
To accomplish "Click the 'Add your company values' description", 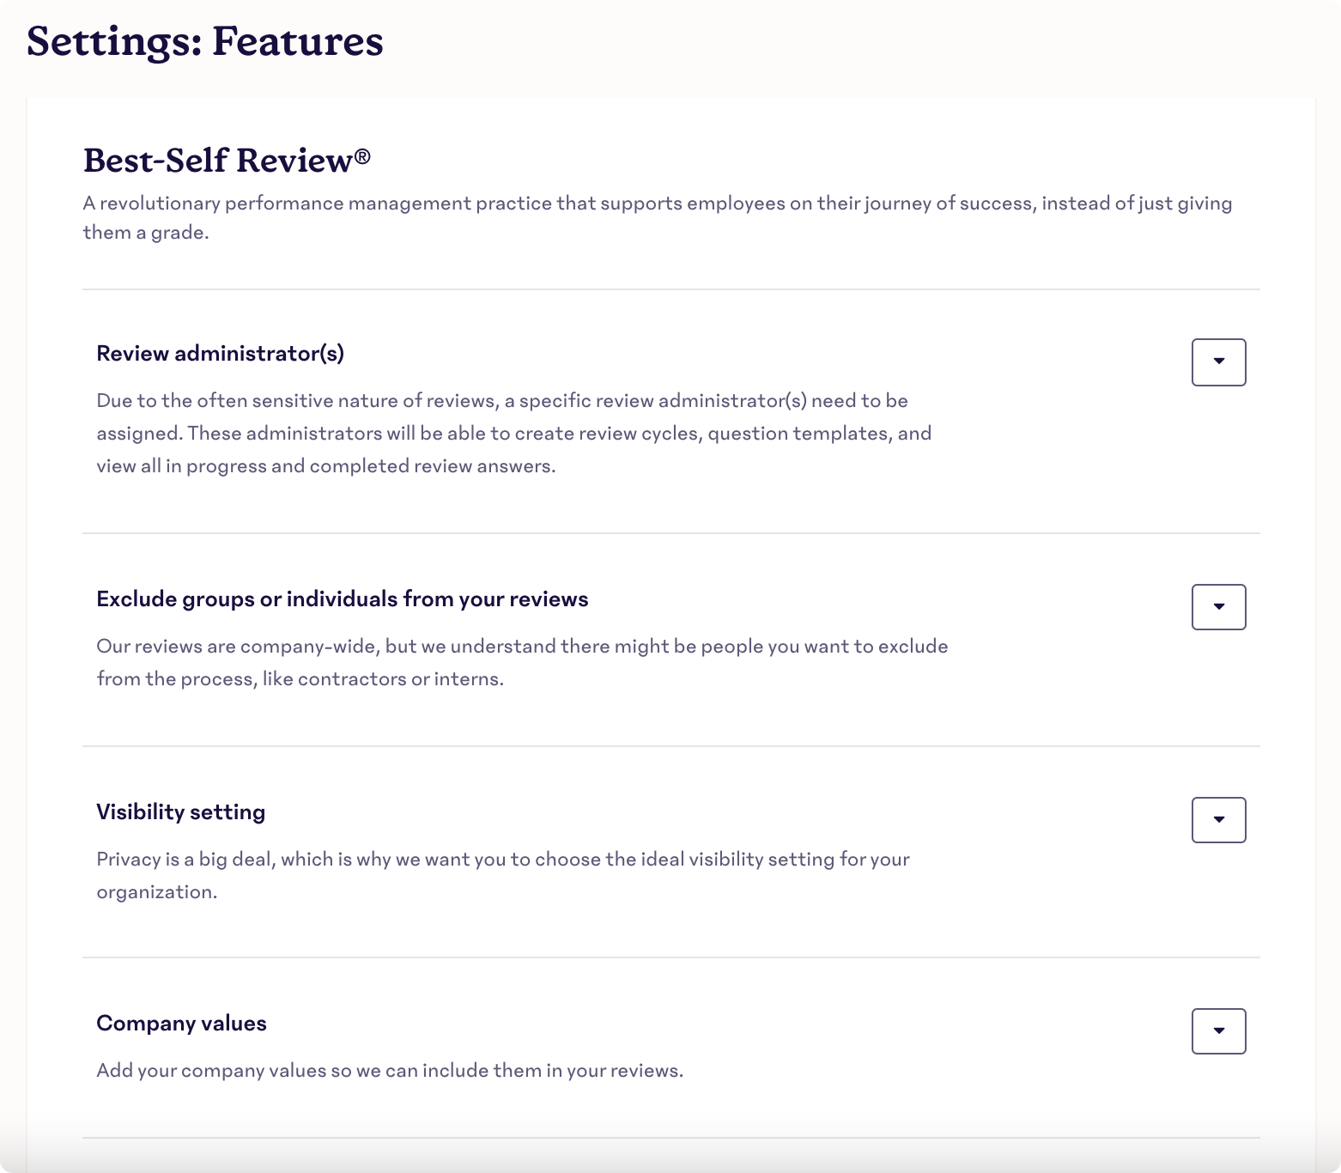I will 390,1070.
